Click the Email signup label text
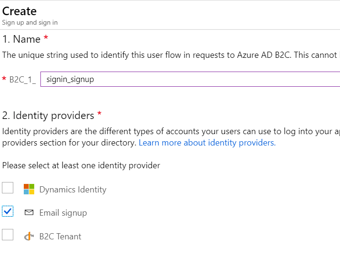 [x=63, y=213]
